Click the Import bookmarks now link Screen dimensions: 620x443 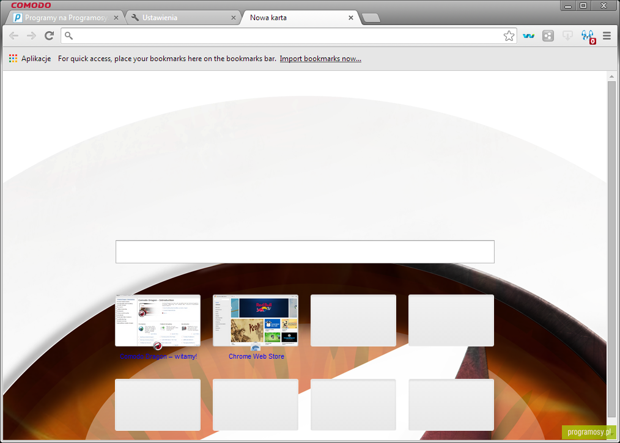point(320,59)
